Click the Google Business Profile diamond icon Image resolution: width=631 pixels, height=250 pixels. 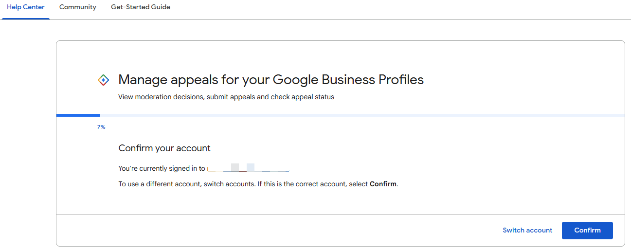[103, 80]
